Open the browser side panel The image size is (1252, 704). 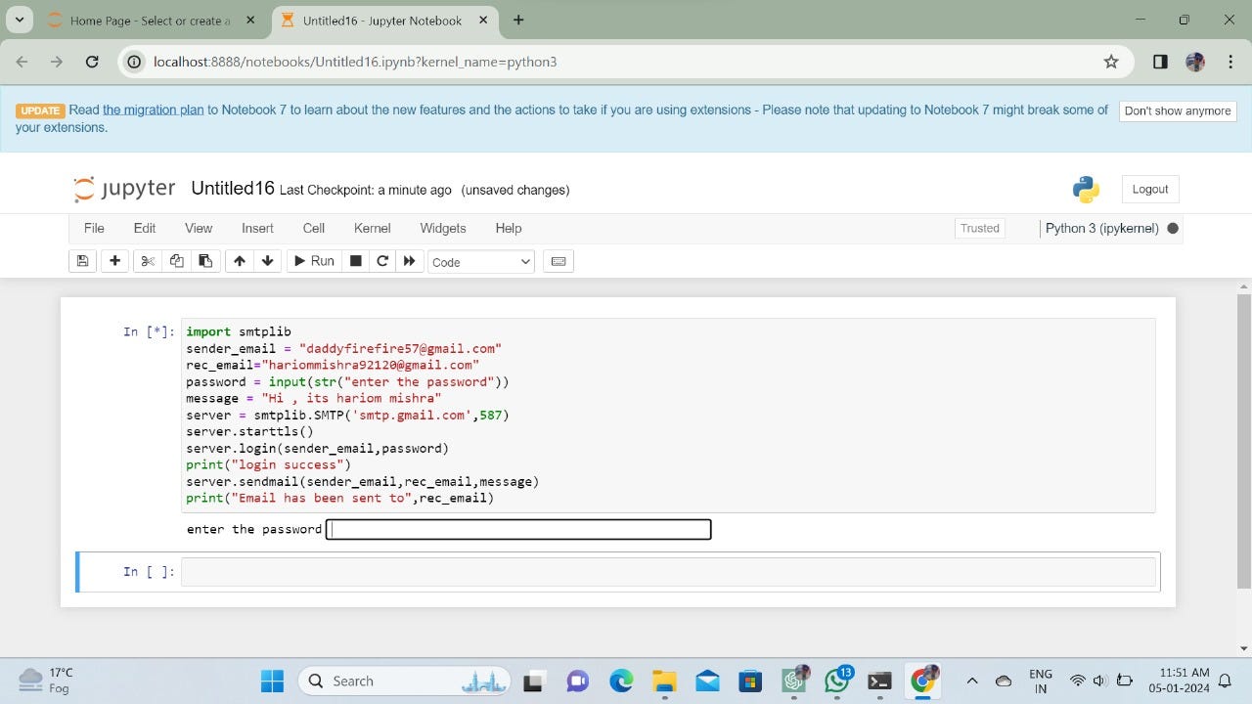(1160, 62)
